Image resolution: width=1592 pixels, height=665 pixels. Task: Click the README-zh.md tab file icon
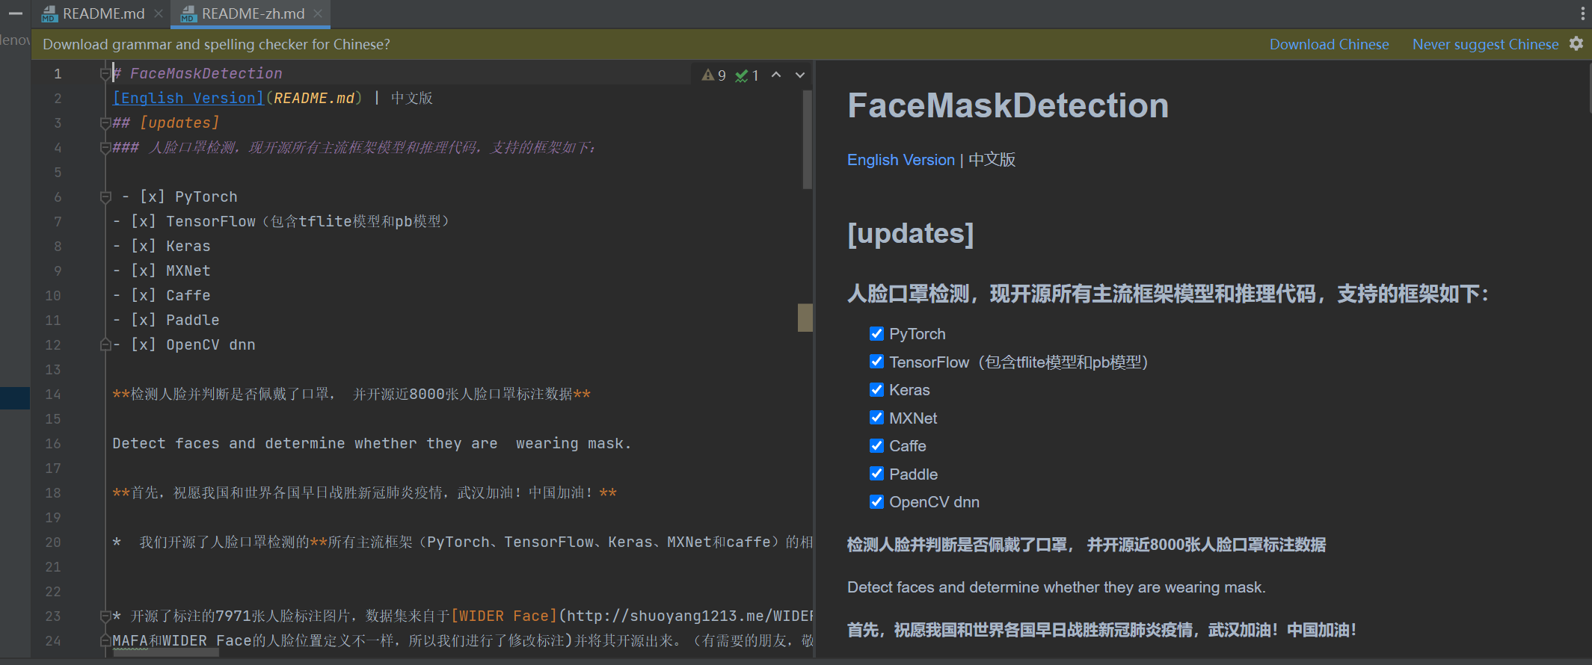(188, 14)
